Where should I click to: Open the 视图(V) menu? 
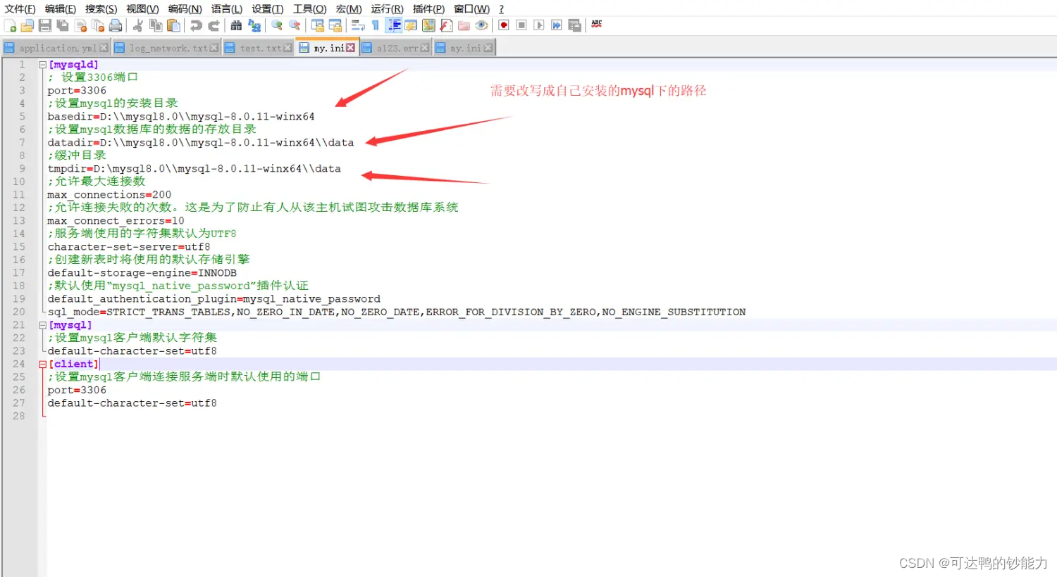pos(142,8)
